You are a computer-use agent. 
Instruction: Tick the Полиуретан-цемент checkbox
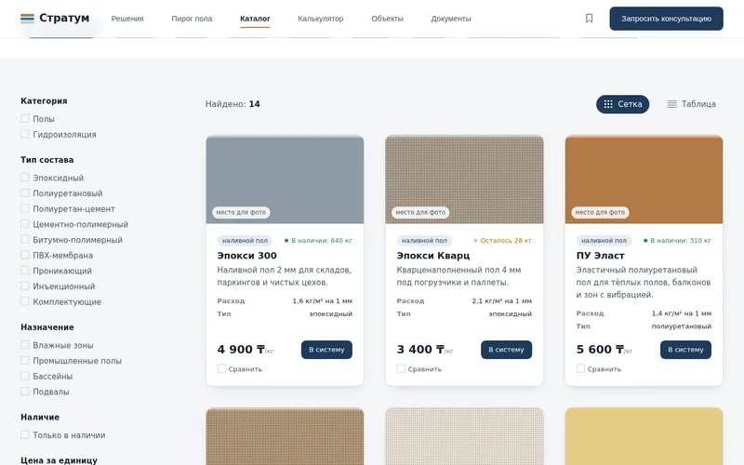[25, 208]
